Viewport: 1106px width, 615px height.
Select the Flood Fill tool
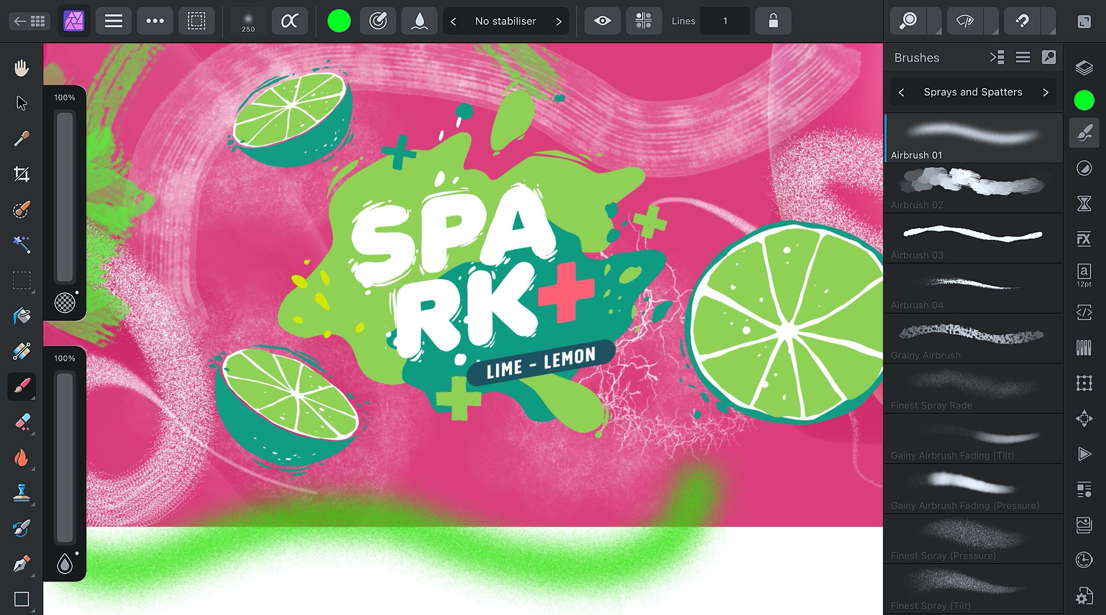click(21, 316)
